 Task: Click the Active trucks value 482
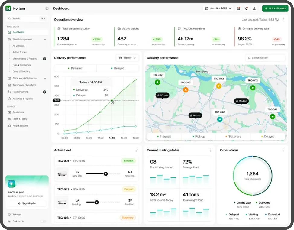pos(122,39)
